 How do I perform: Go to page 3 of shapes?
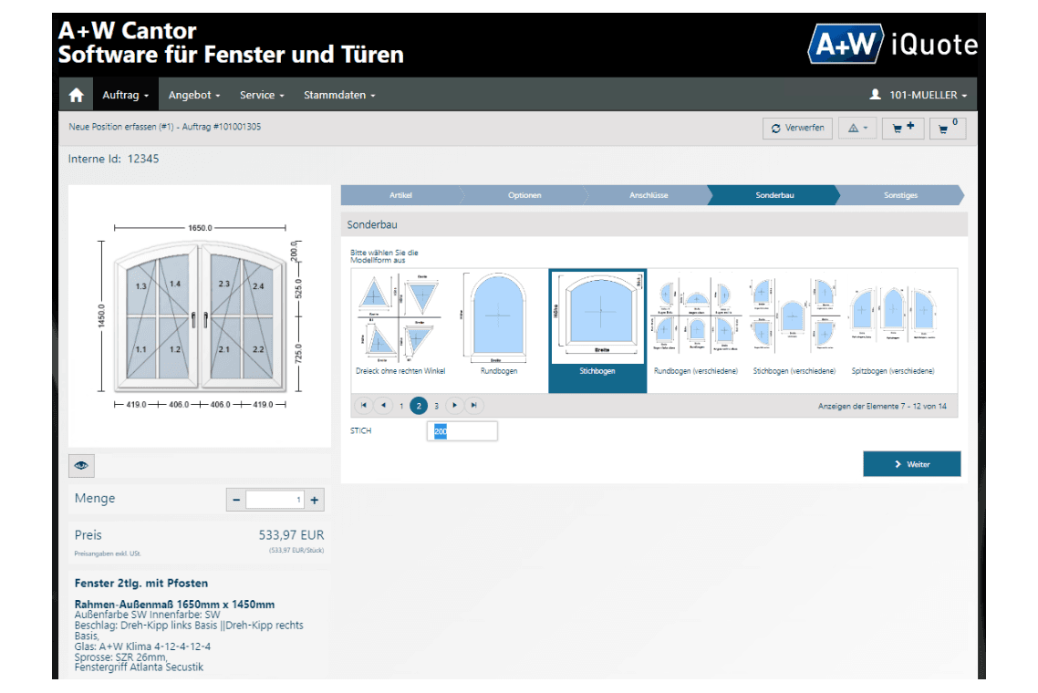coord(436,406)
